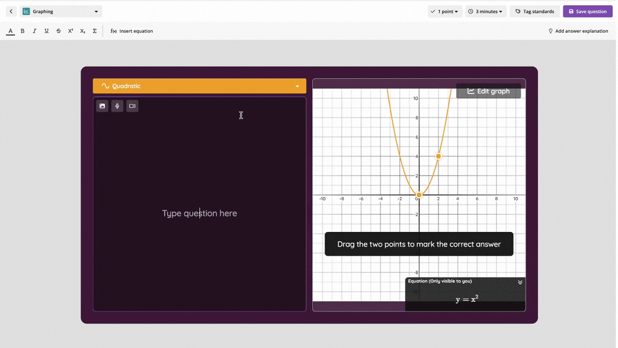Open the 3 minutes time dropdown

pyautogui.click(x=486, y=11)
